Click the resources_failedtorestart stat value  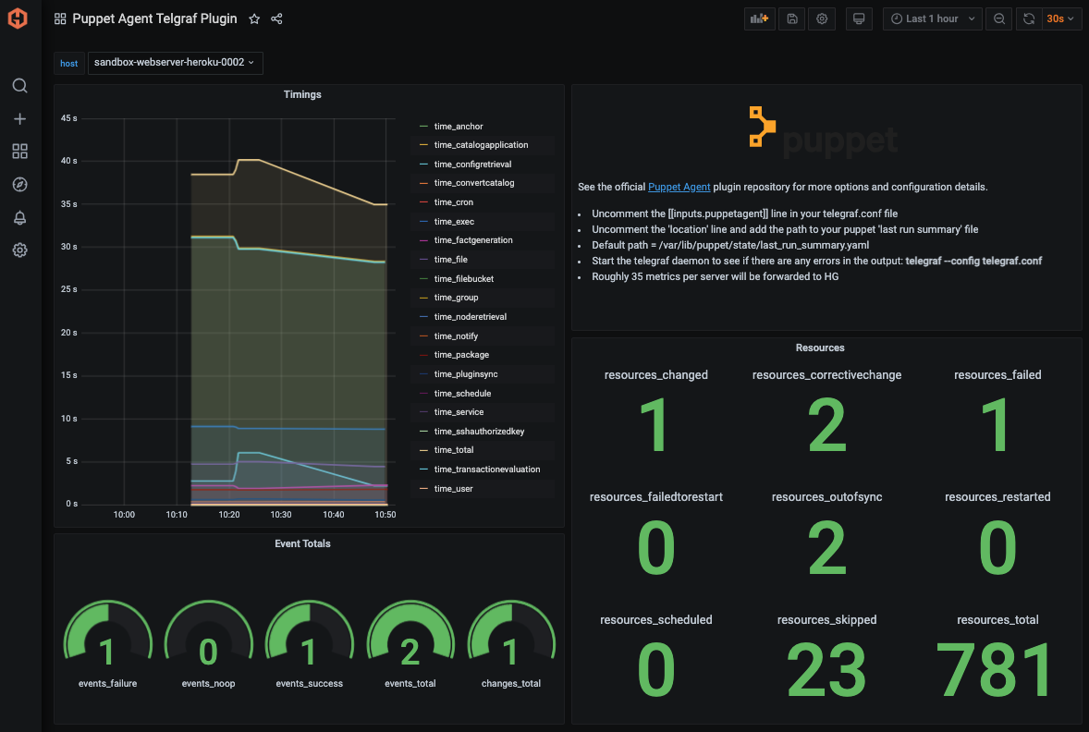pyautogui.click(x=656, y=548)
